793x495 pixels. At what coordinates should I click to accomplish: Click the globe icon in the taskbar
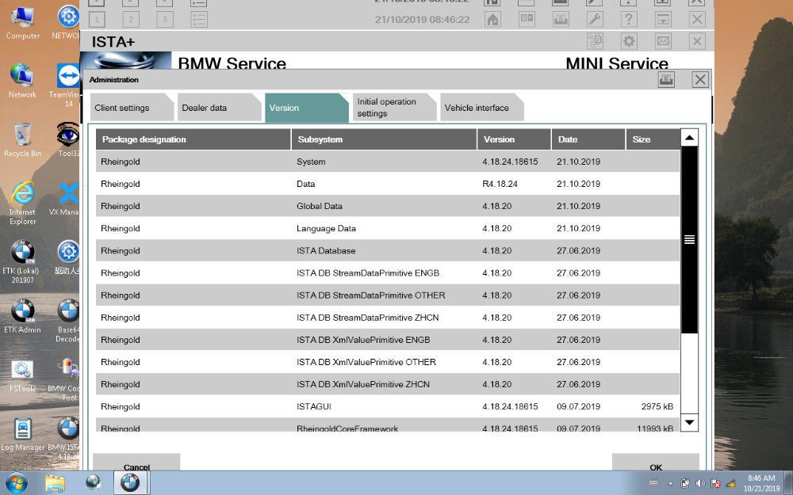coord(93,483)
